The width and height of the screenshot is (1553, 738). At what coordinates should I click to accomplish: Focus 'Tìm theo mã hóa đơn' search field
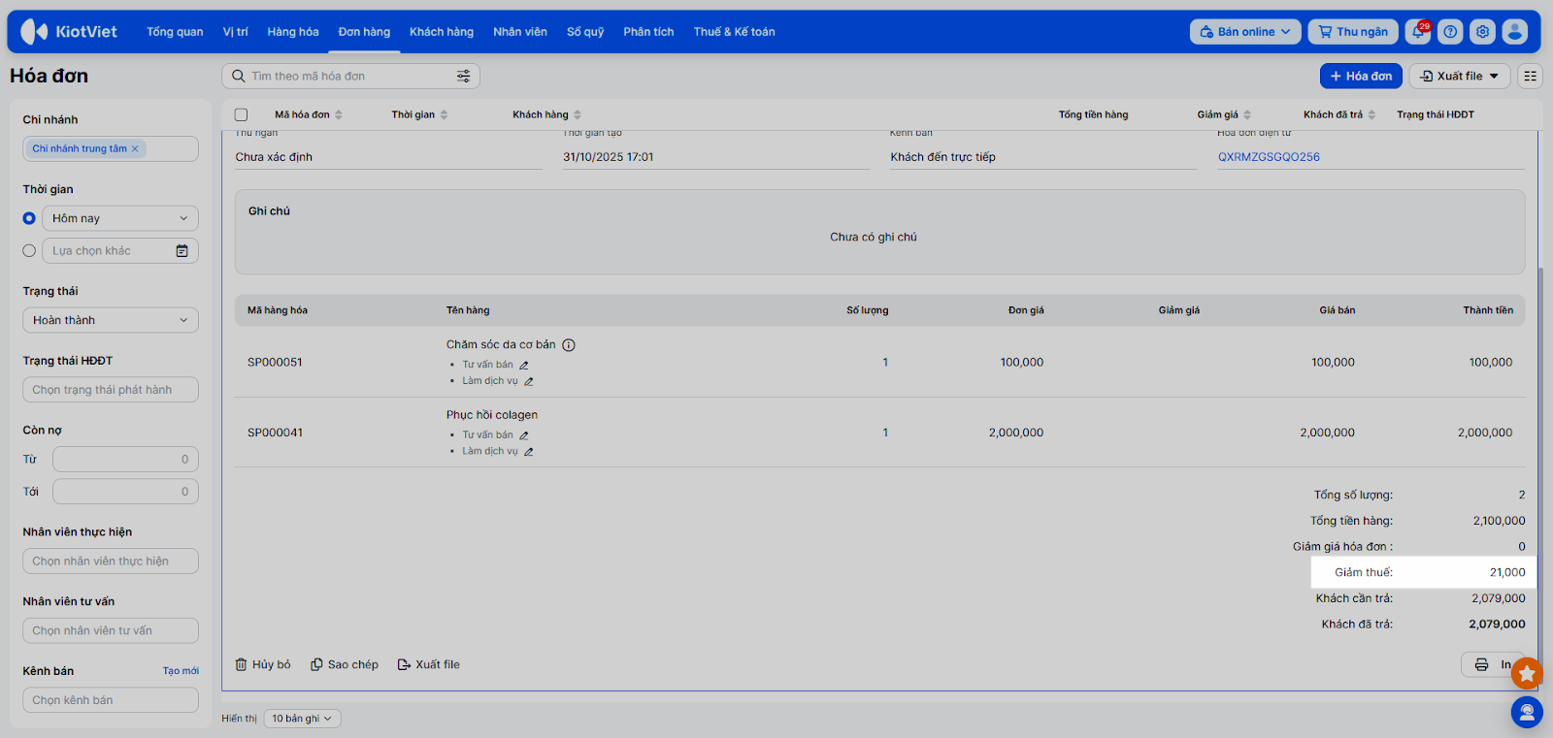(350, 76)
